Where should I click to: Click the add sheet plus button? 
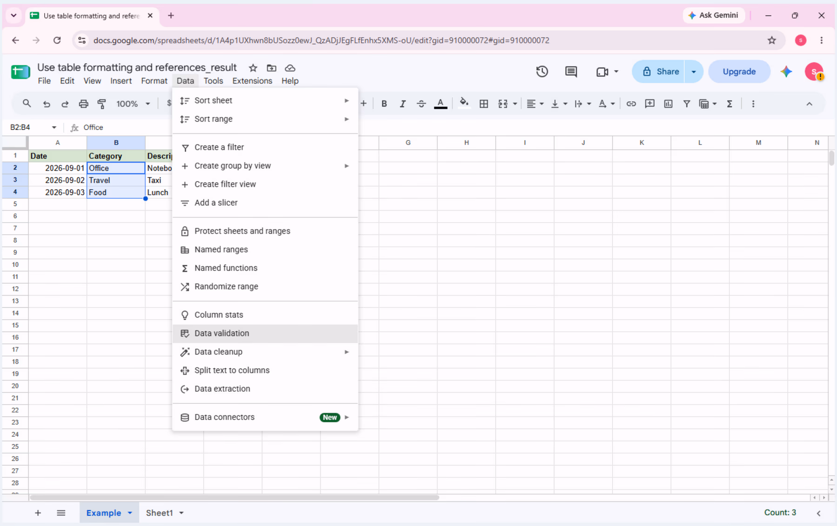38,513
